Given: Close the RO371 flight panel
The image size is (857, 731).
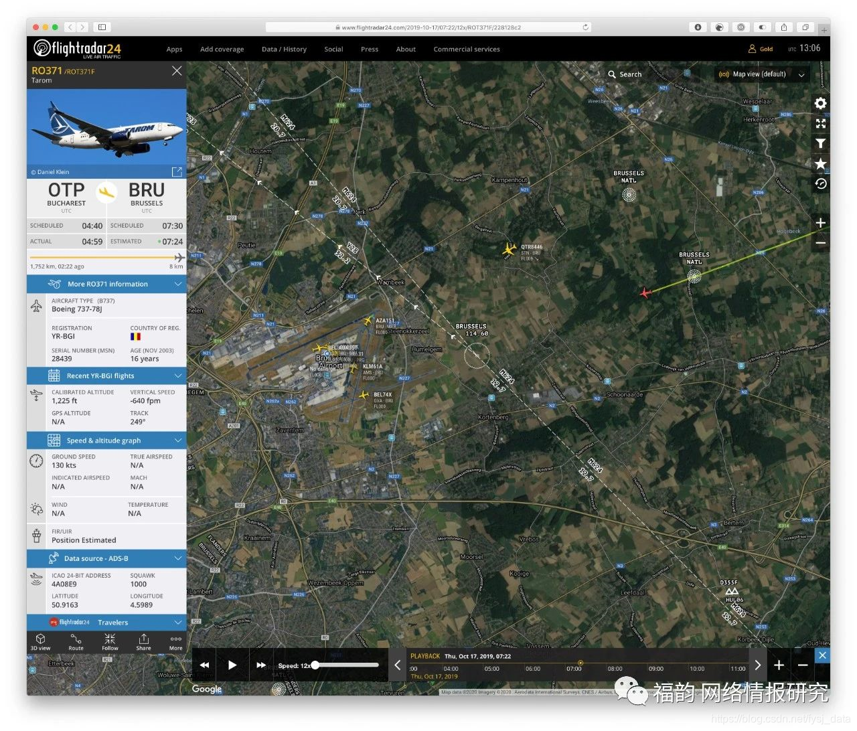Looking at the screenshot, I should click(x=177, y=71).
